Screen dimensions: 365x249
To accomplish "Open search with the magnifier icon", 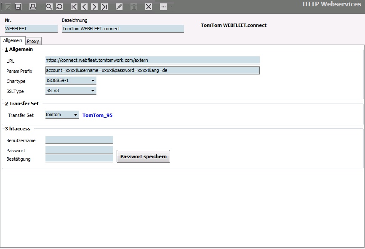I will (x=49, y=7).
